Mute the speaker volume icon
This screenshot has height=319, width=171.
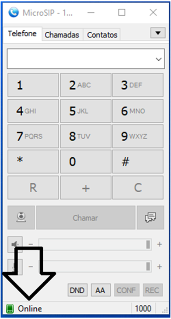15,244
